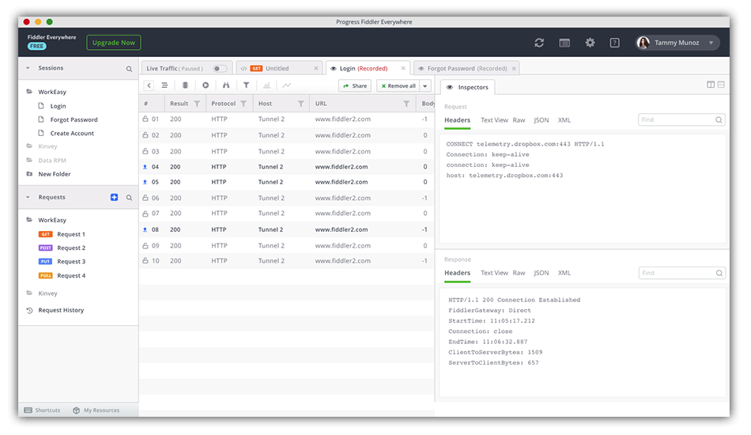751x435 pixels.
Task: Filter the Protocol column
Action: click(243, 104)
